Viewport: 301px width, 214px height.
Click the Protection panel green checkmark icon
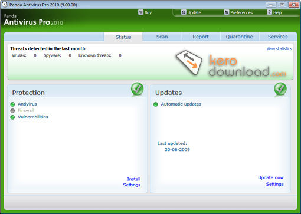click(137, 89)
